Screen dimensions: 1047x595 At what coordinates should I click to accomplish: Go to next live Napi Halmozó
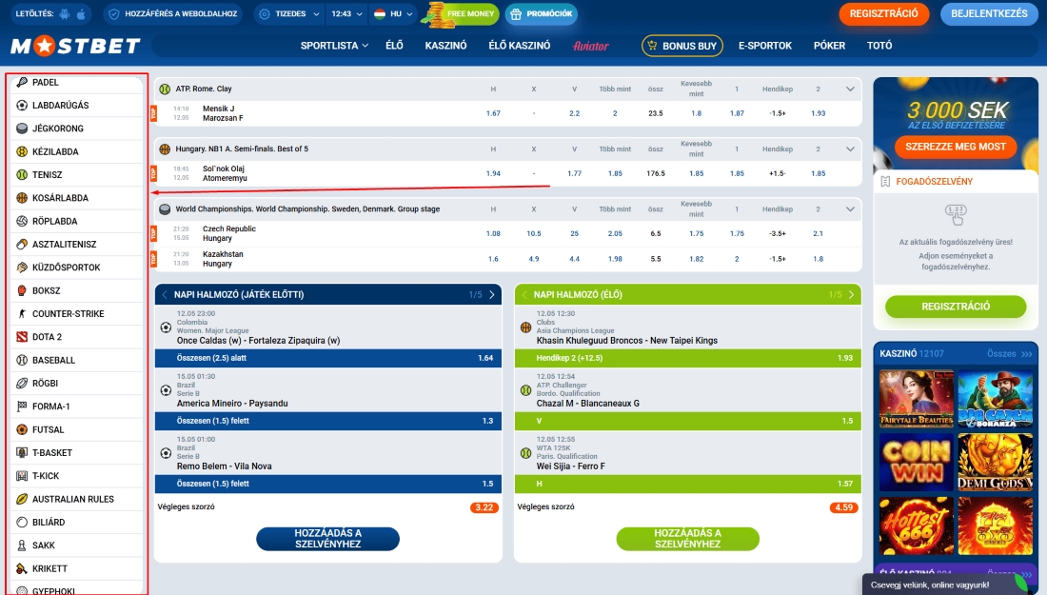tap(851, 294)
